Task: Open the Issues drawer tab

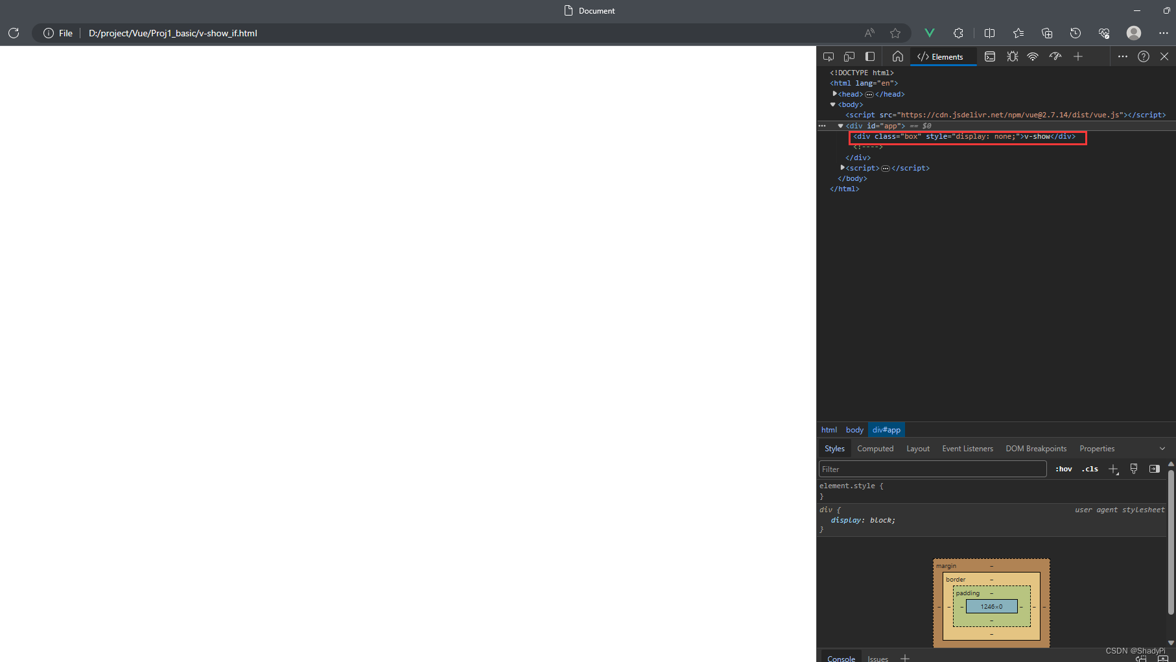Action: pos(878,658)
